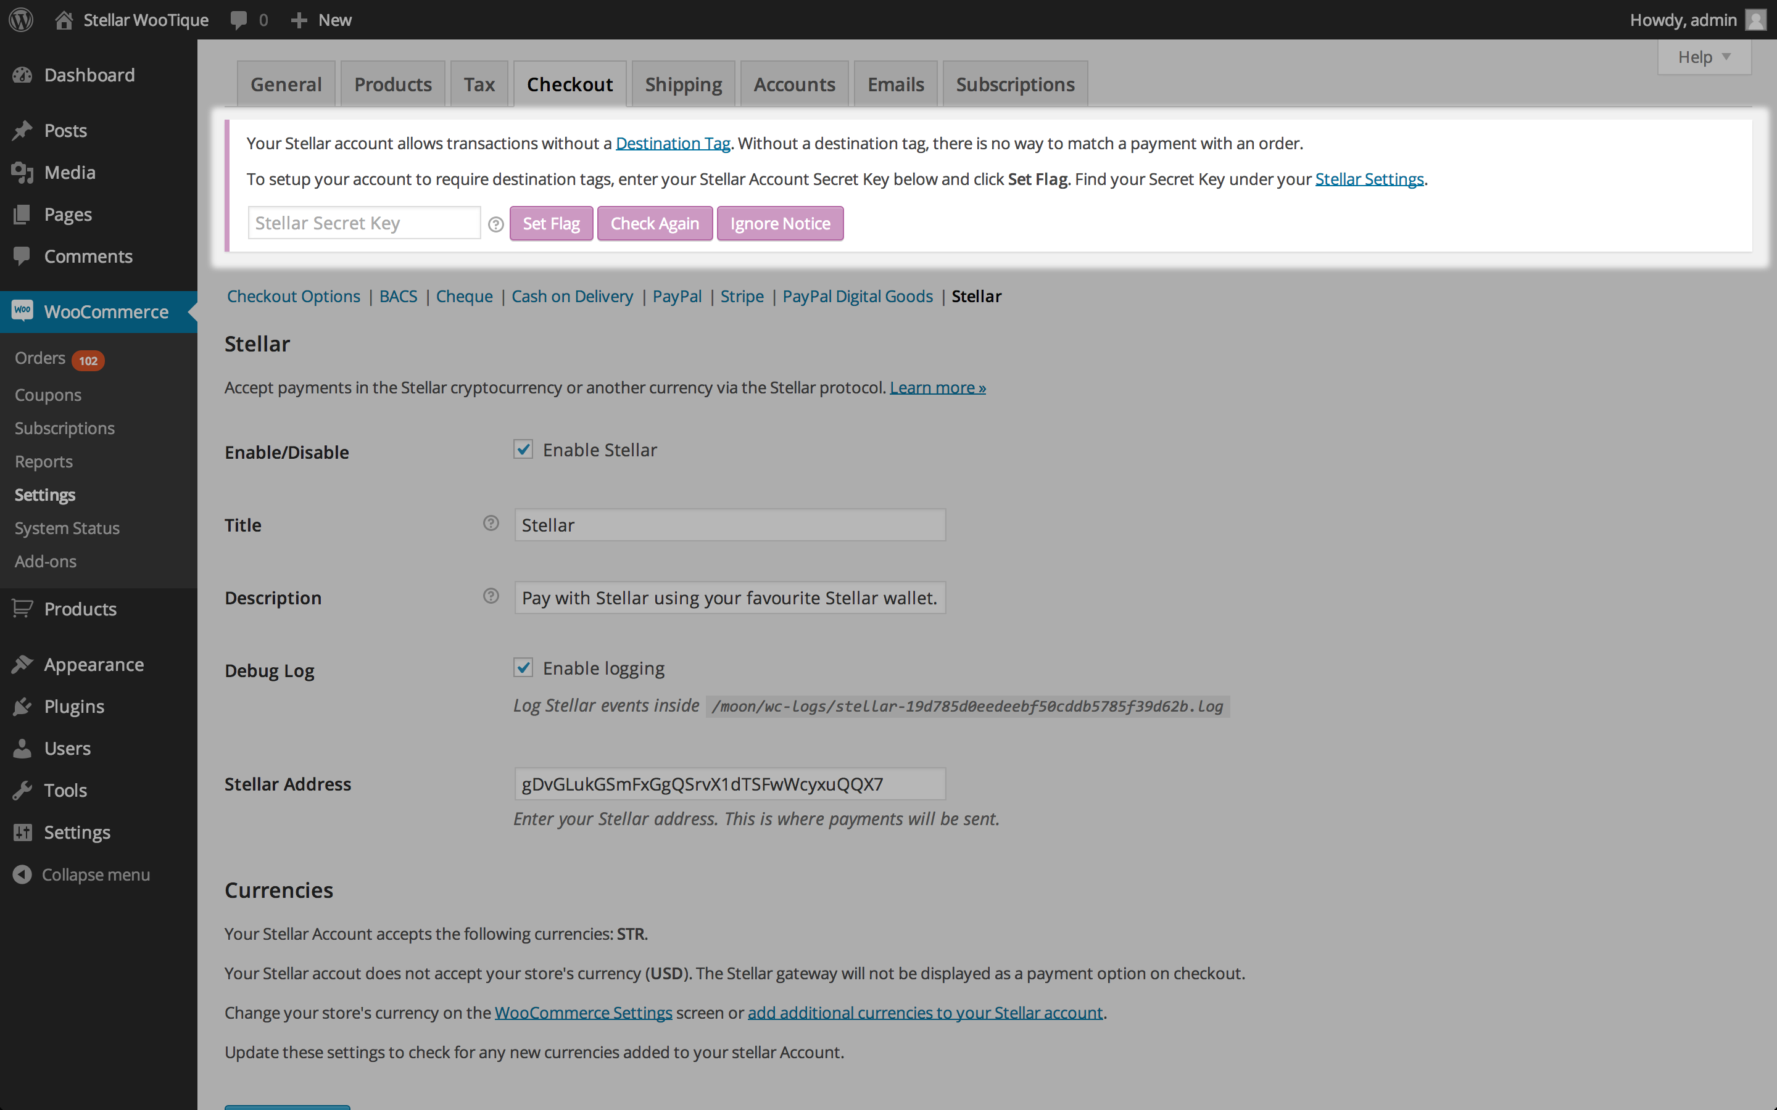Click the Collapse menu arrow icon
This screenshot has height=1110, width=1777.
(x=23, y=874)
